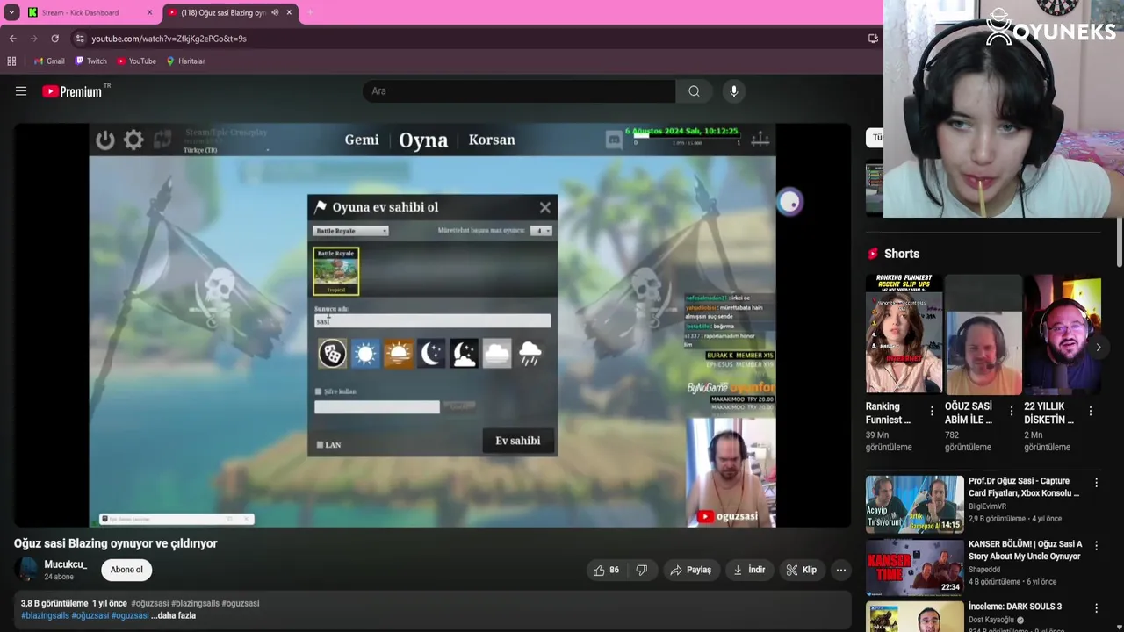Image resolution: width=1124 pixels, height=632 pixels.
Task: Open the Gemi tab in game menu
Action: pos(362,140)
